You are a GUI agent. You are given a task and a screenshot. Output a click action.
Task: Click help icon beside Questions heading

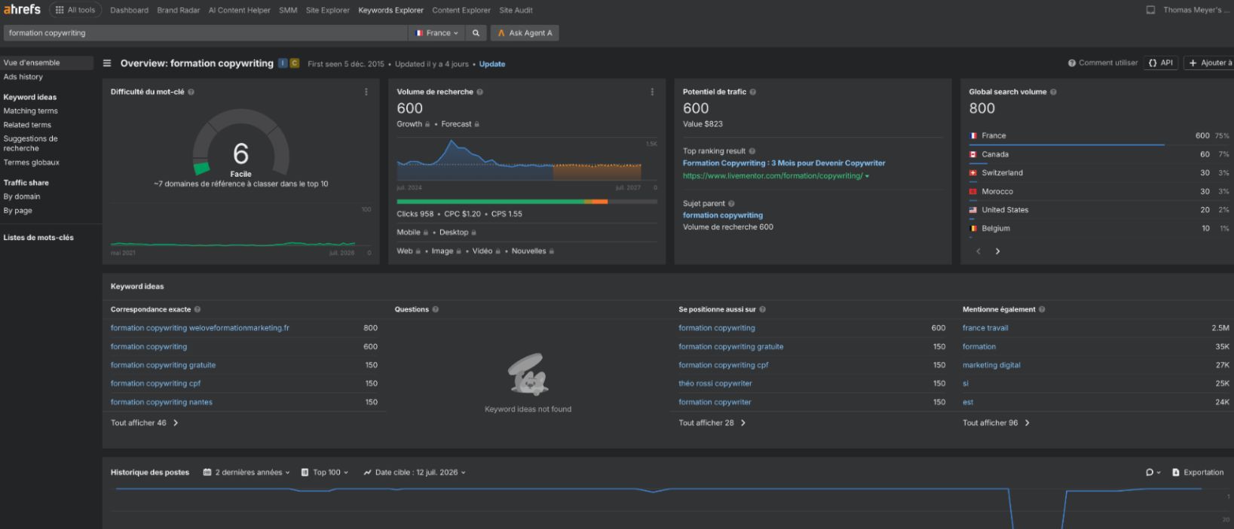[x=435, y=309]
